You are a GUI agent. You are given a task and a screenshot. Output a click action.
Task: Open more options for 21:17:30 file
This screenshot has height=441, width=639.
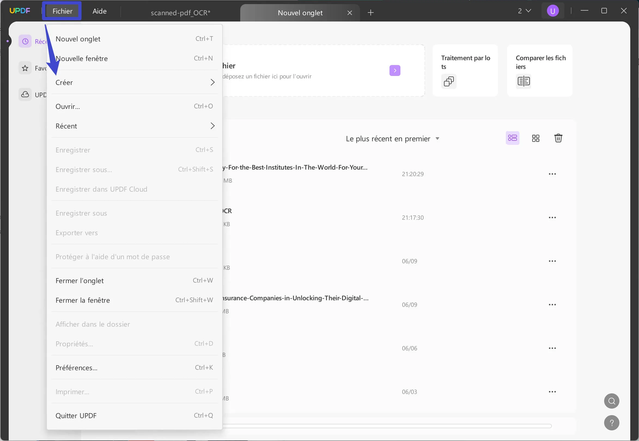552,218
